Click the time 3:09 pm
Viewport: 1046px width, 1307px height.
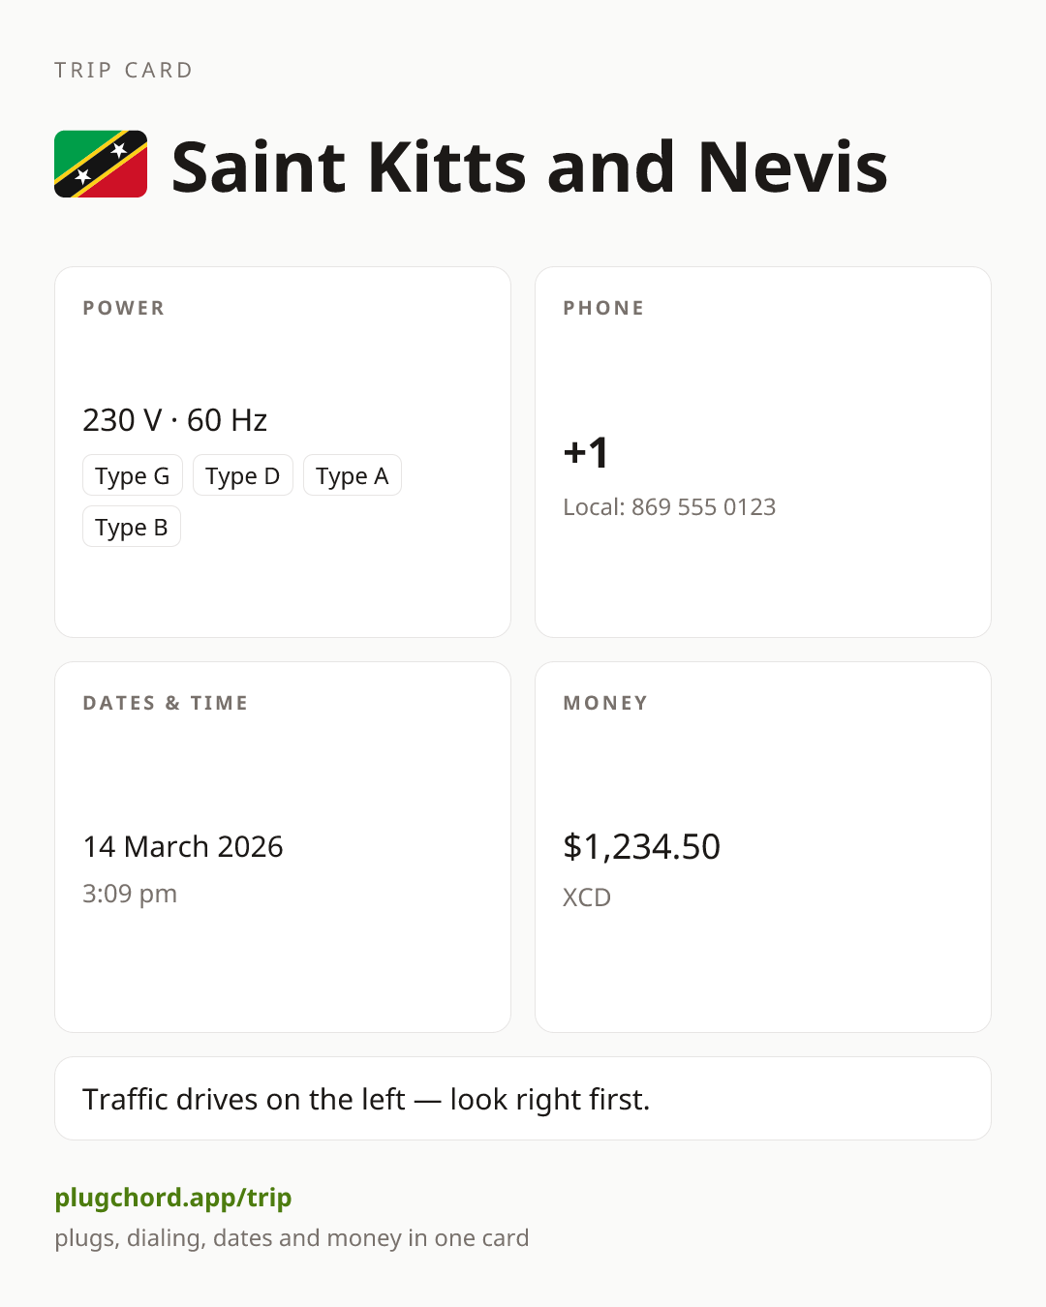[130, 894]
